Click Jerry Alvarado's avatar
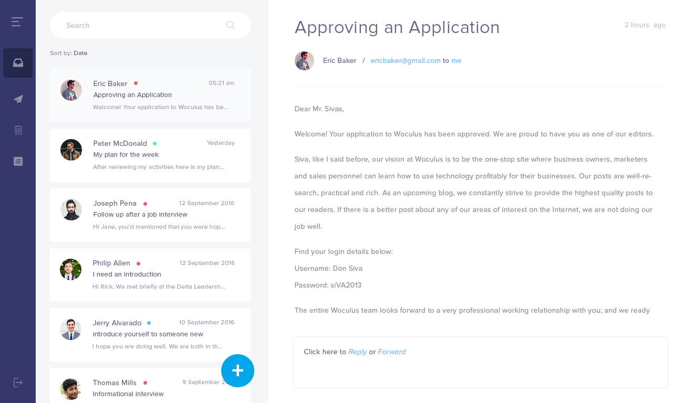The width and height of the screenshot is (694, 403). coord(70,330)
